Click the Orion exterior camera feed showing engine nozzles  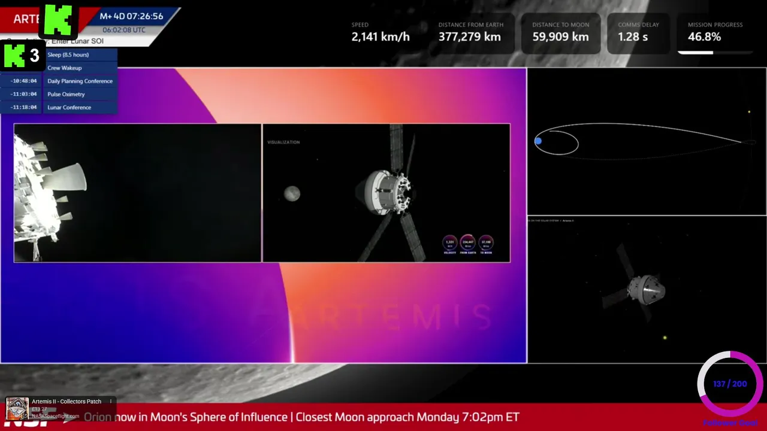point(137,193)
